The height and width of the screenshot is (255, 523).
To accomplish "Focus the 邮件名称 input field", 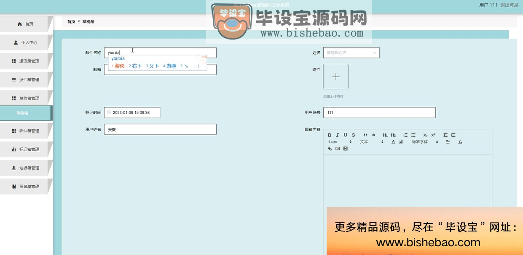I will point(160,53).
